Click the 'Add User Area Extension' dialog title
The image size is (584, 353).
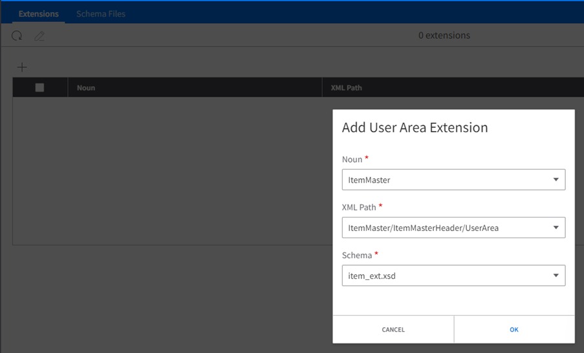pyautogui.click(x=415, y=128)
